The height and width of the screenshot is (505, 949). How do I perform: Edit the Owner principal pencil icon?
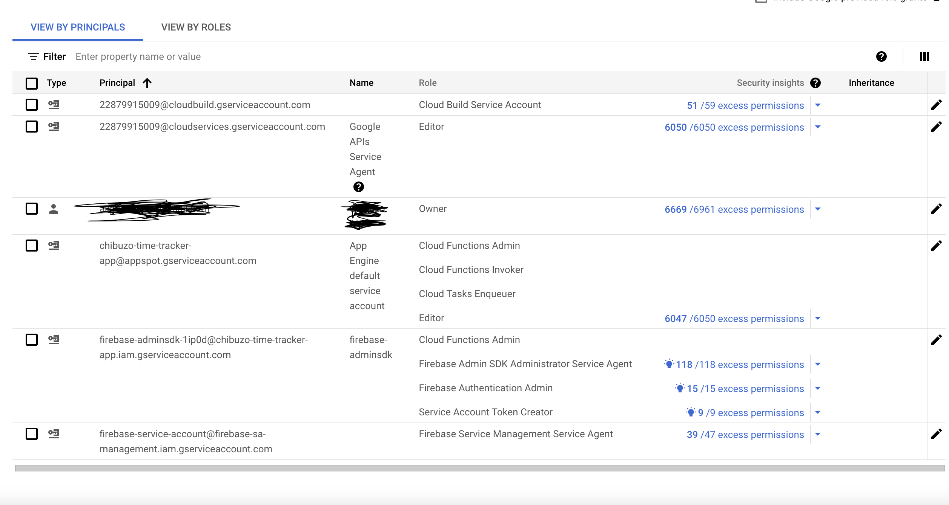tap(936, 209)
